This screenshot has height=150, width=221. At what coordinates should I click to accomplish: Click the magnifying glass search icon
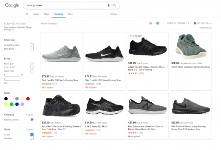(x=114, y=5)
